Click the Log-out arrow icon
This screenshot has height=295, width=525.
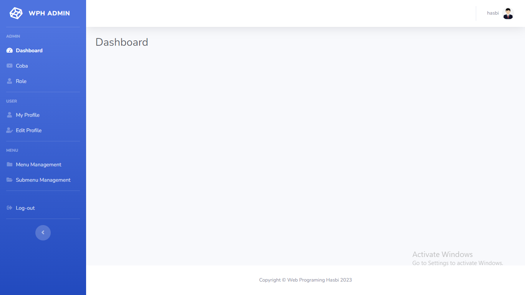10,208
